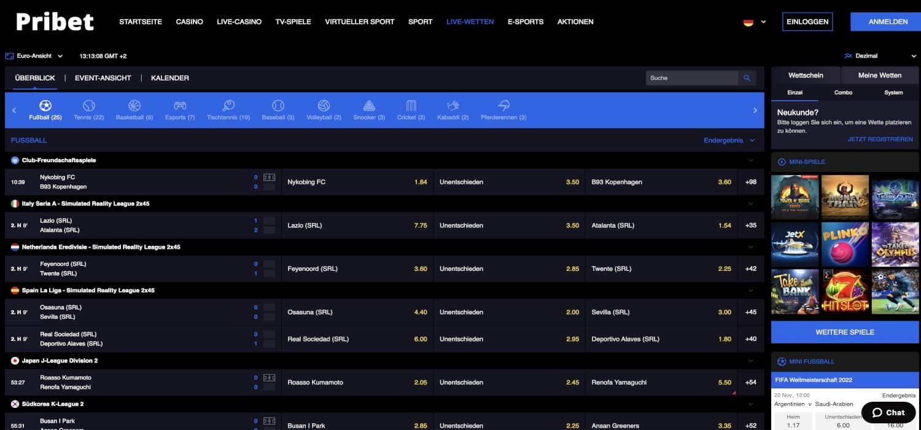Switch bet slip to Combo mode
921x430 pixels.
[x=843, y=93]
